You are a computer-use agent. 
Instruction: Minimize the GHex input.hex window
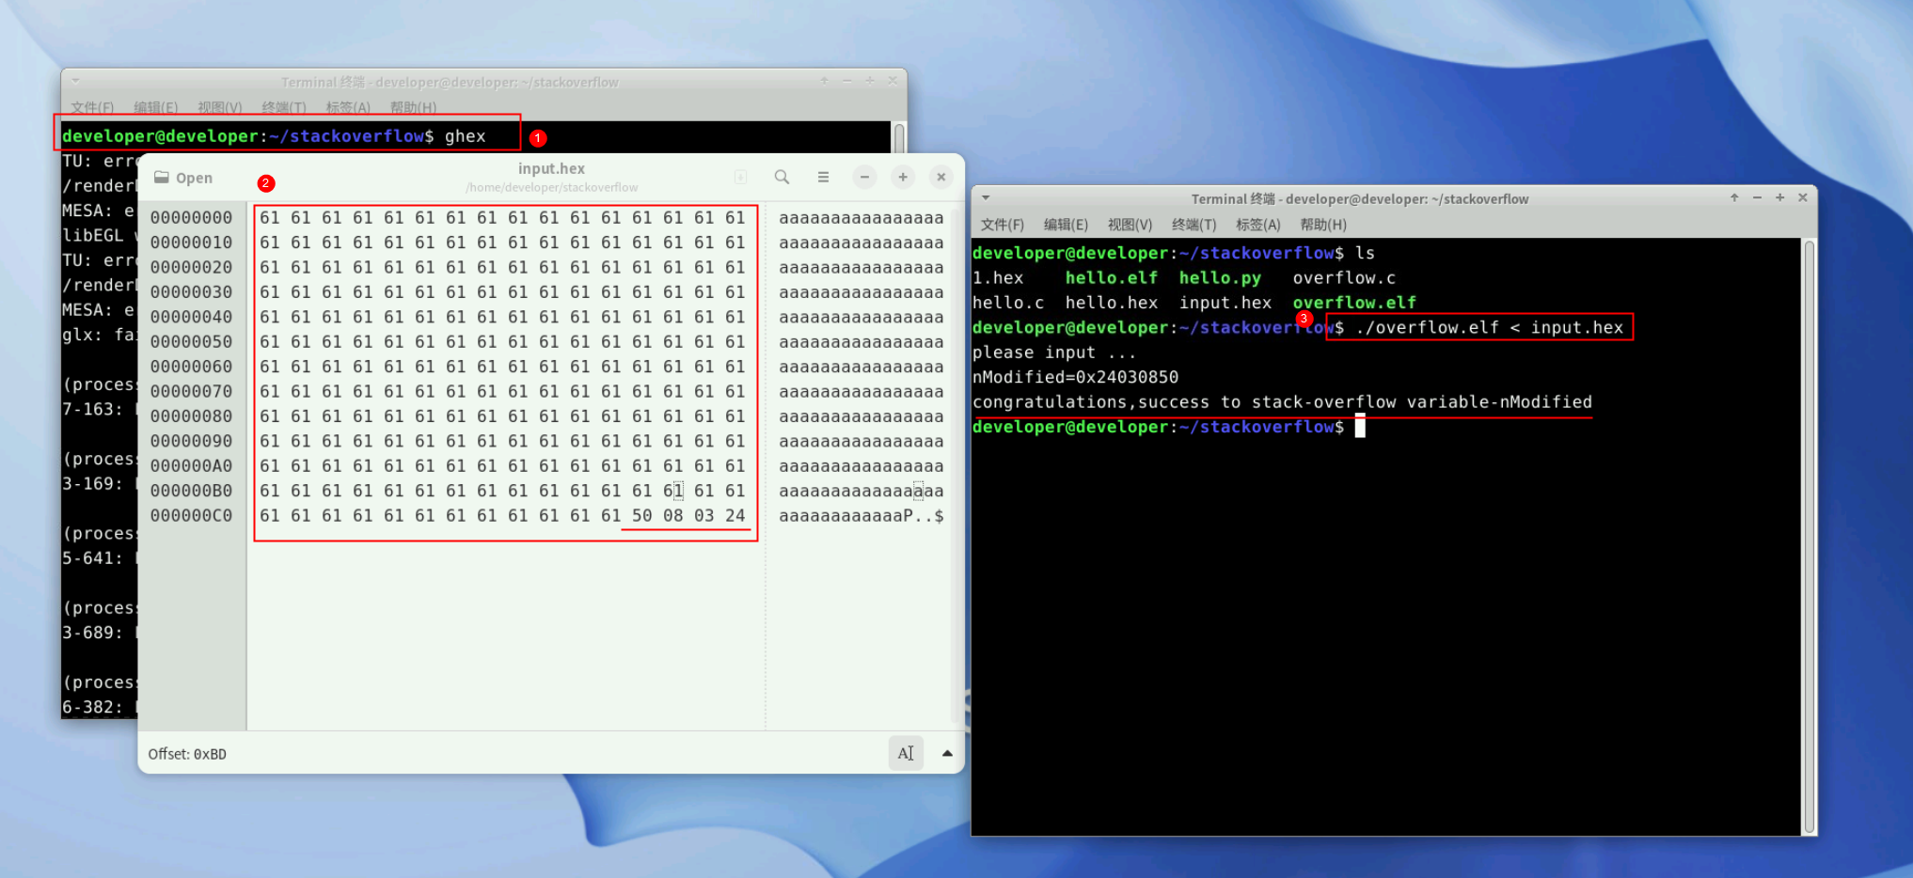[864, 177]
